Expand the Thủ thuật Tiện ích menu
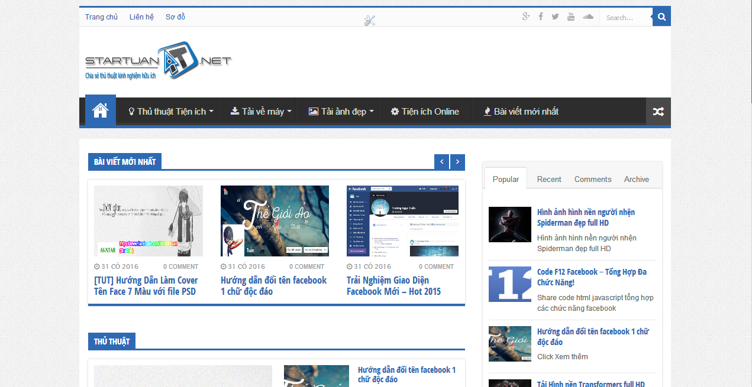752x387 pixels. (171, 111)
